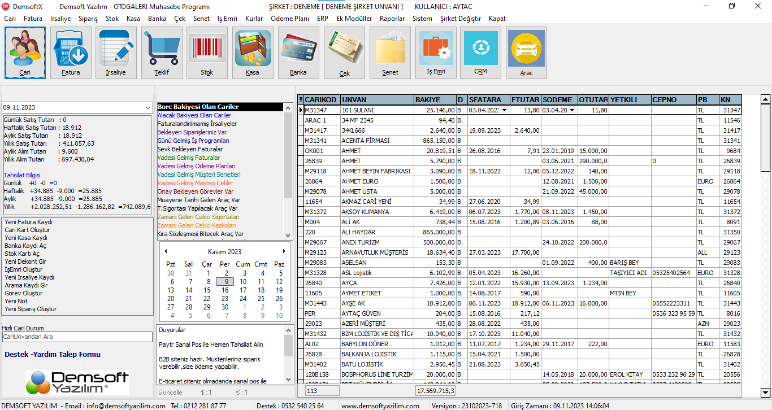Open the Cari module toolbar icon
The width and height of the screenshot is (772, 410).
point(25,53)
